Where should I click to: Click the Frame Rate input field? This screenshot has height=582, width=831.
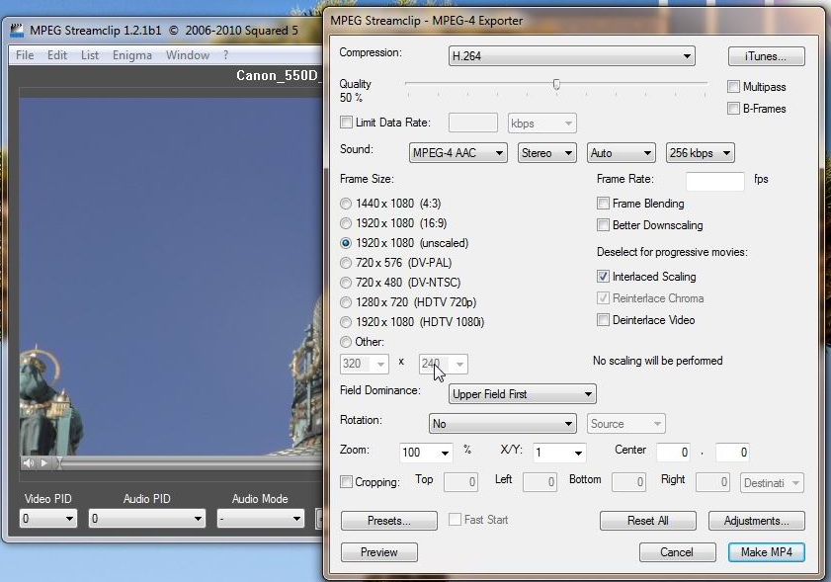click(x=715, y=181)
